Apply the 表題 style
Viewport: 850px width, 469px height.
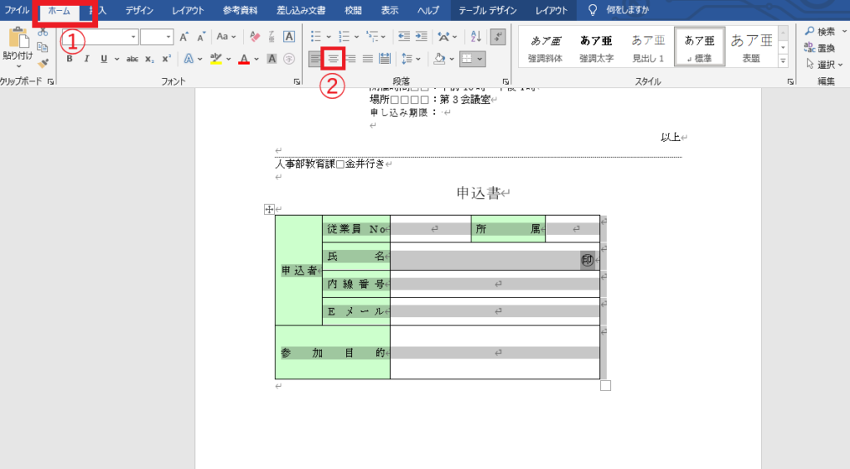click(750, 47)
